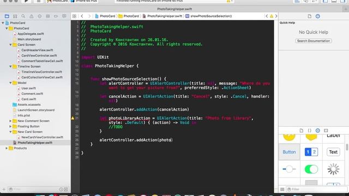Open the Media library icon
Screen dimensions: 349x196
(326, 131)
